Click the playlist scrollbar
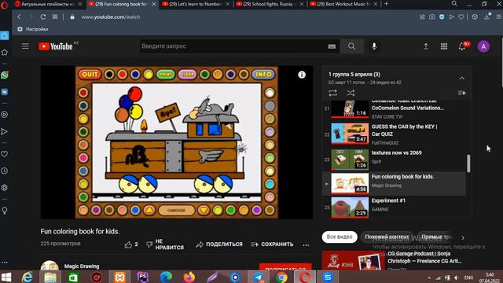 pyautogui.click(x=468, y=163)
